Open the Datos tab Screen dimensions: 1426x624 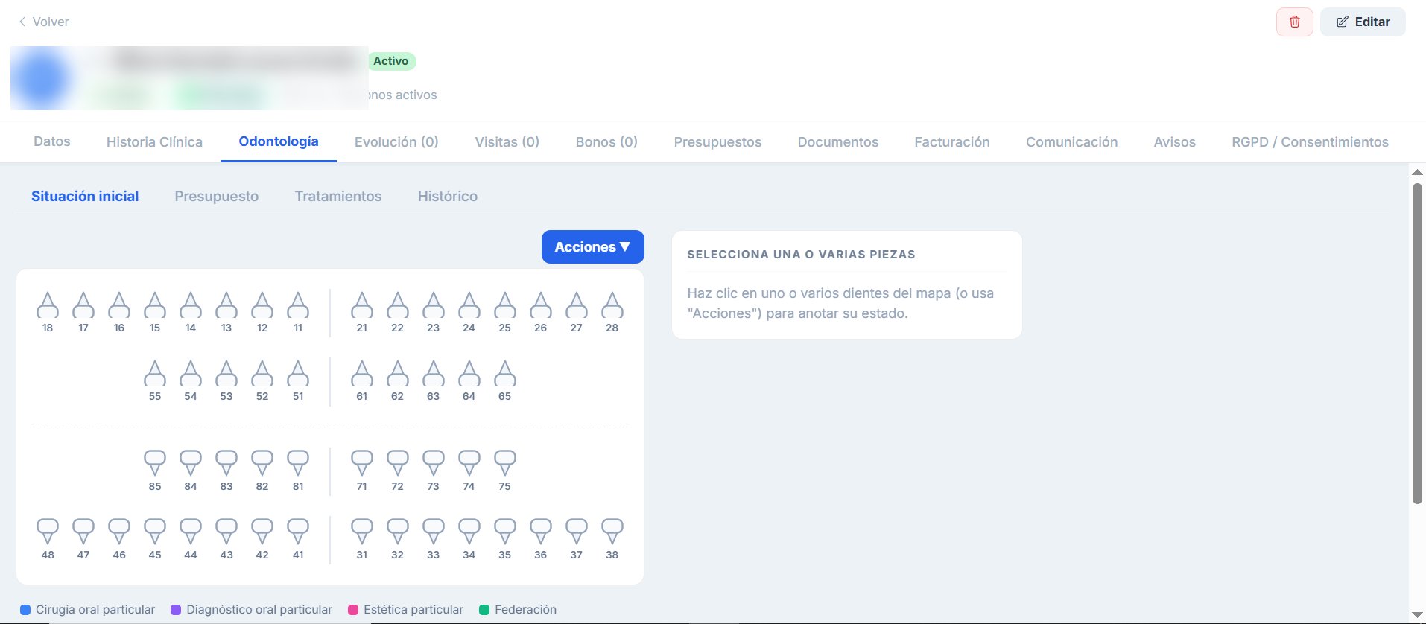click(52, 141)
